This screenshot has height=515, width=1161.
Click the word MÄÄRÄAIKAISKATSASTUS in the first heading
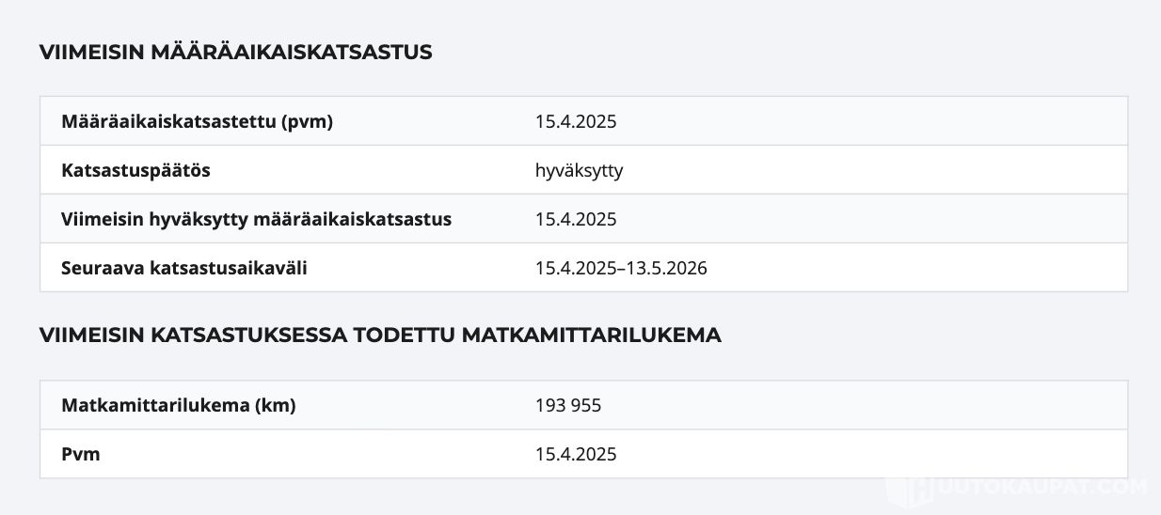tap(291, 53)
